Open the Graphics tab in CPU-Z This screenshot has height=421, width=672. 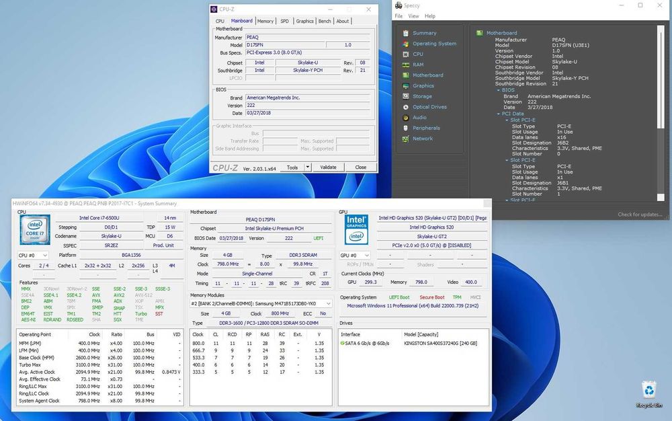coord(304,21)
